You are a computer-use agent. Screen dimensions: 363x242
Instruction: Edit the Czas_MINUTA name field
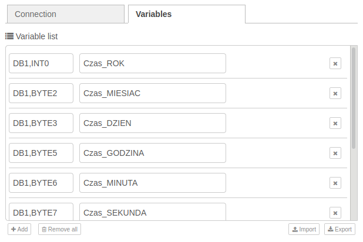(x=153, y=183)
